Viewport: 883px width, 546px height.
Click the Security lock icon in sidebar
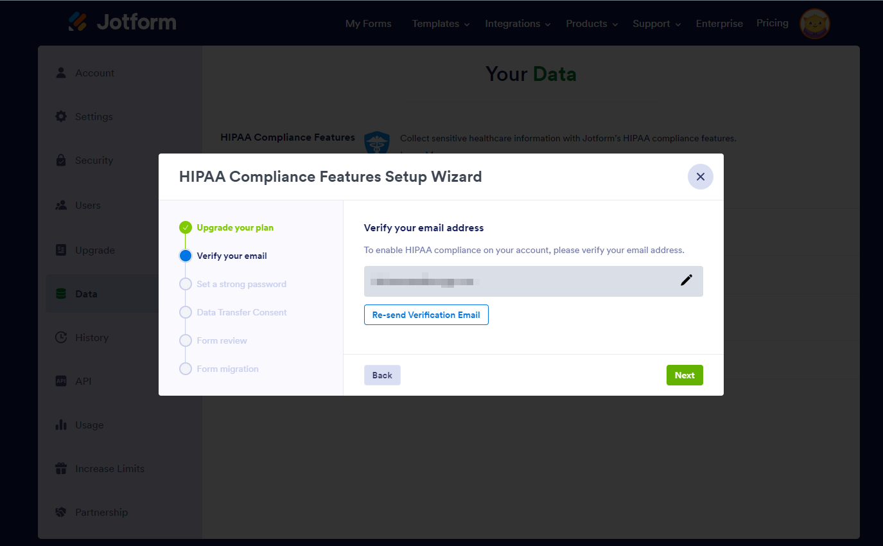[61, 160]
